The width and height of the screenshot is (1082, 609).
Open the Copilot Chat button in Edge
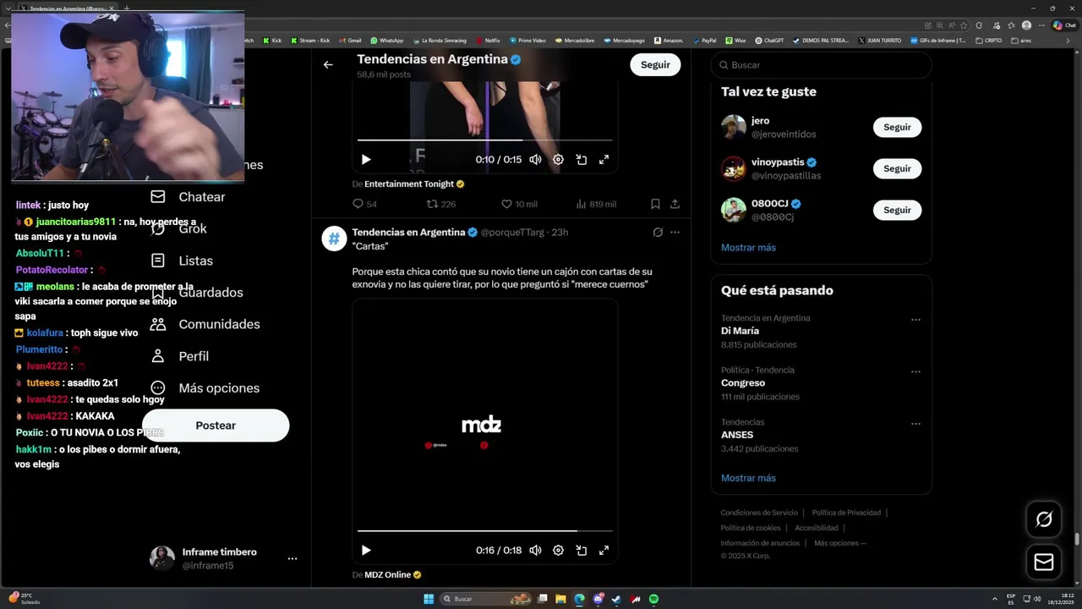tap(1063, 25)
